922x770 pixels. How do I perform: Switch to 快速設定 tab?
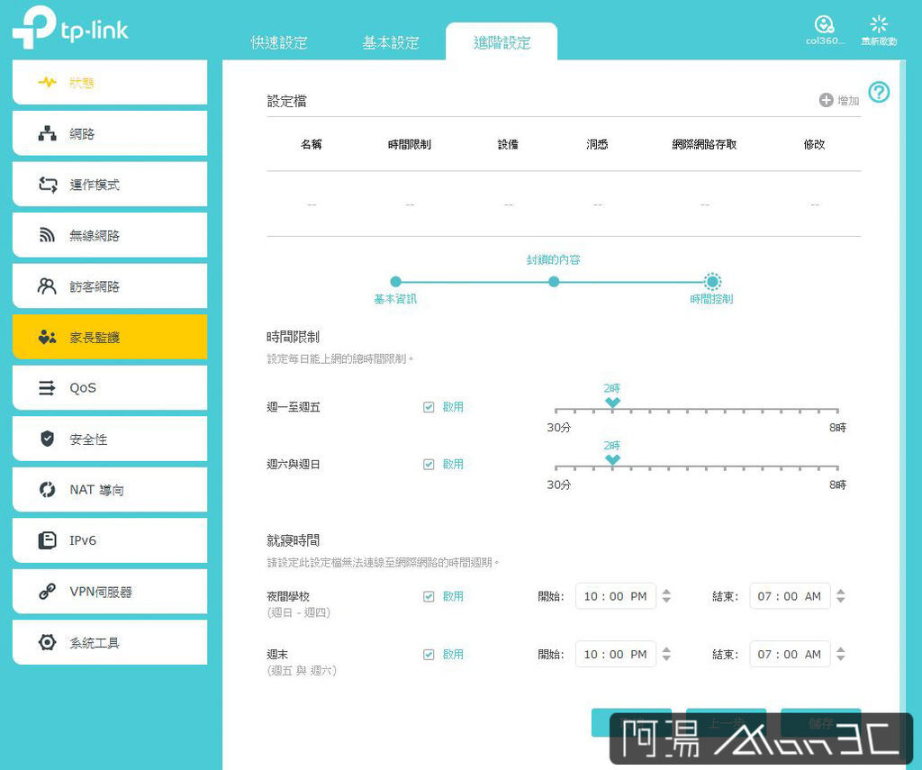point(279,43)
